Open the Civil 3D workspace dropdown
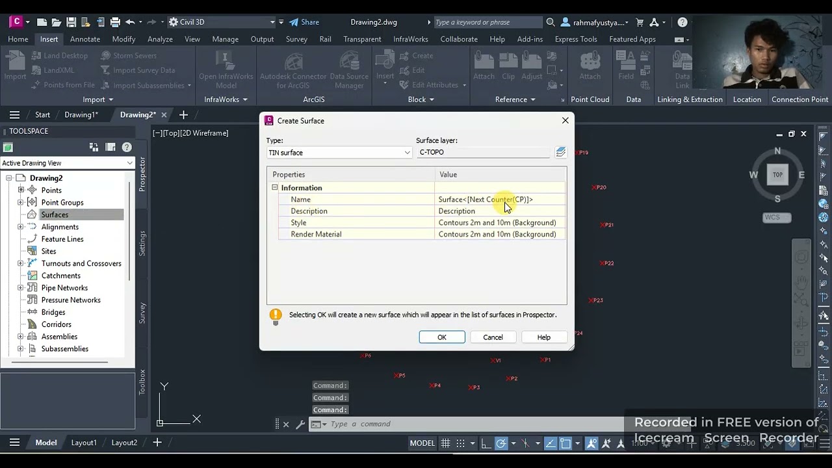Viewport: 832px width, 468px height. coord(221,22)
